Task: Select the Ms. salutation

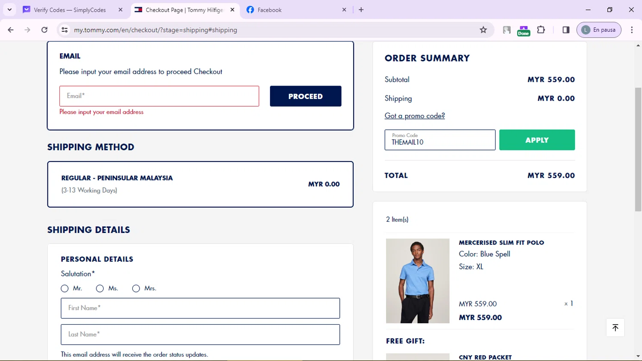Action: pos(100,289)
